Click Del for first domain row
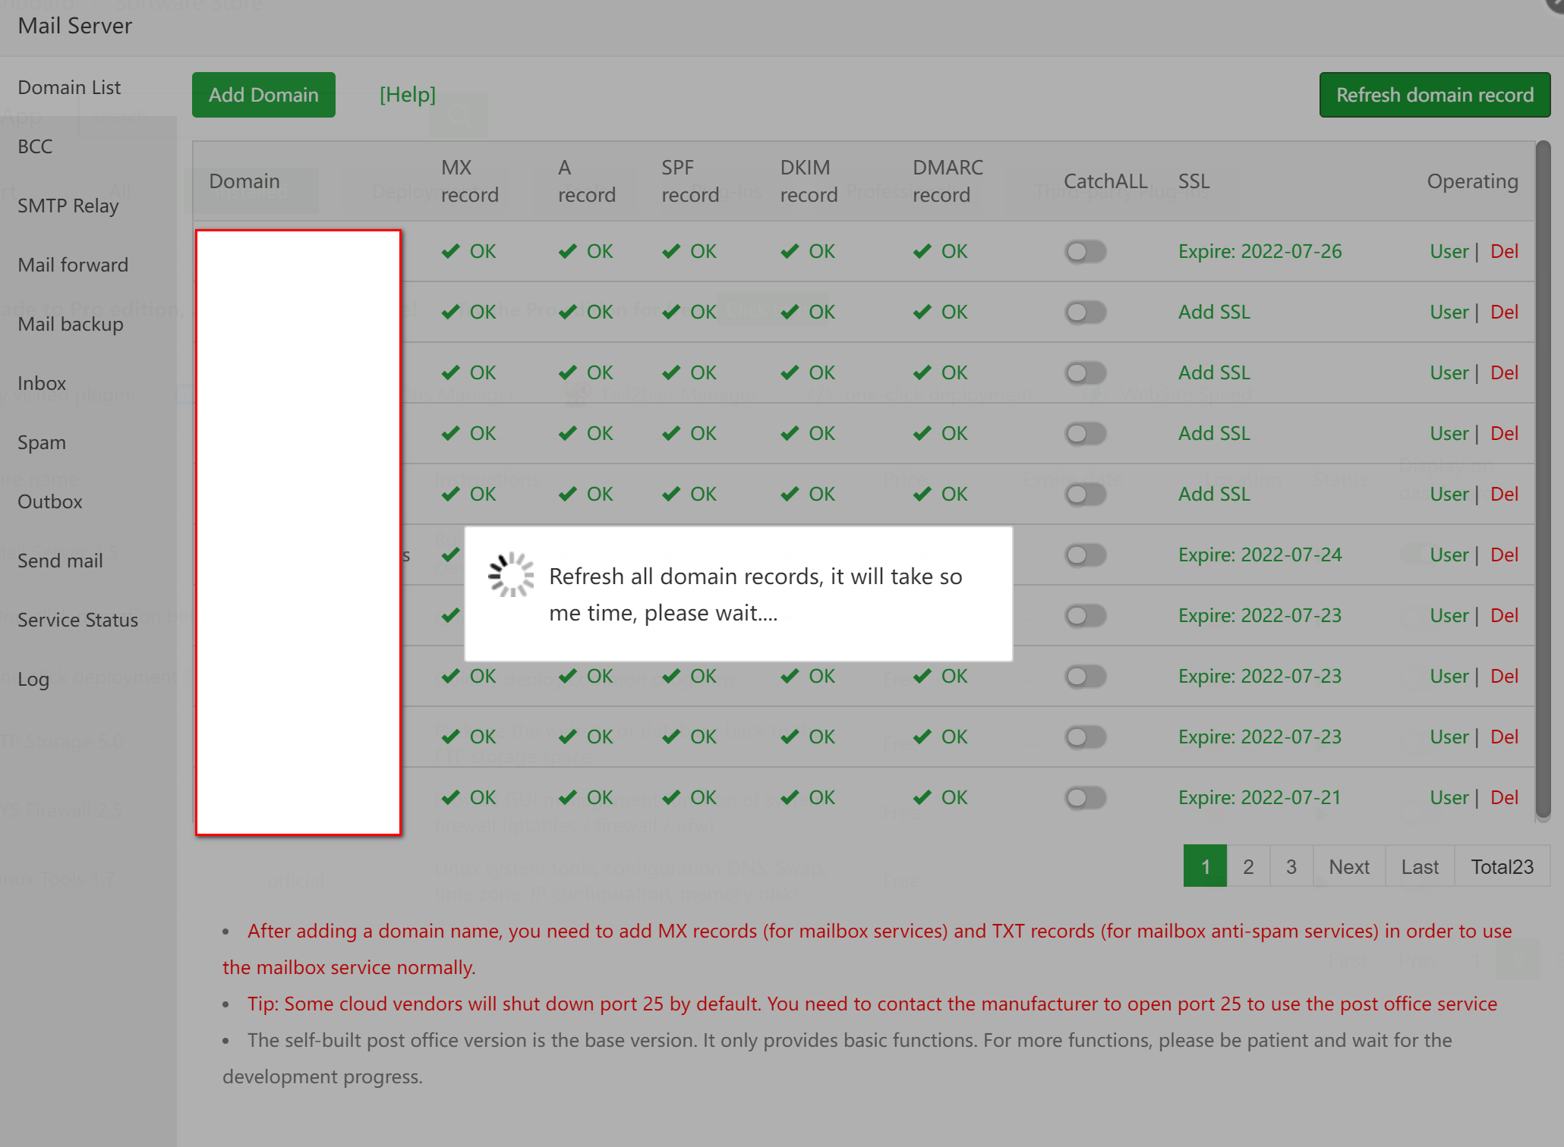Viewport: 1564px width, 1147px height. [x=1503, y=251]
